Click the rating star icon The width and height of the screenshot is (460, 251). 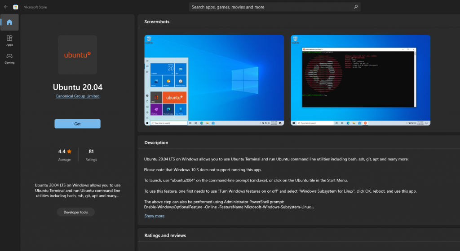(69, 151)
